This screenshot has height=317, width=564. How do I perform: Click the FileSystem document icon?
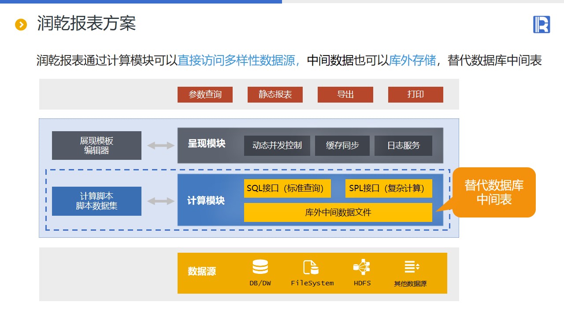coord(311,267)
